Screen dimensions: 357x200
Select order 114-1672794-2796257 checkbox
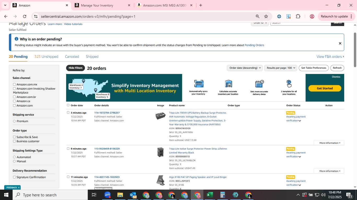[68, 113]
